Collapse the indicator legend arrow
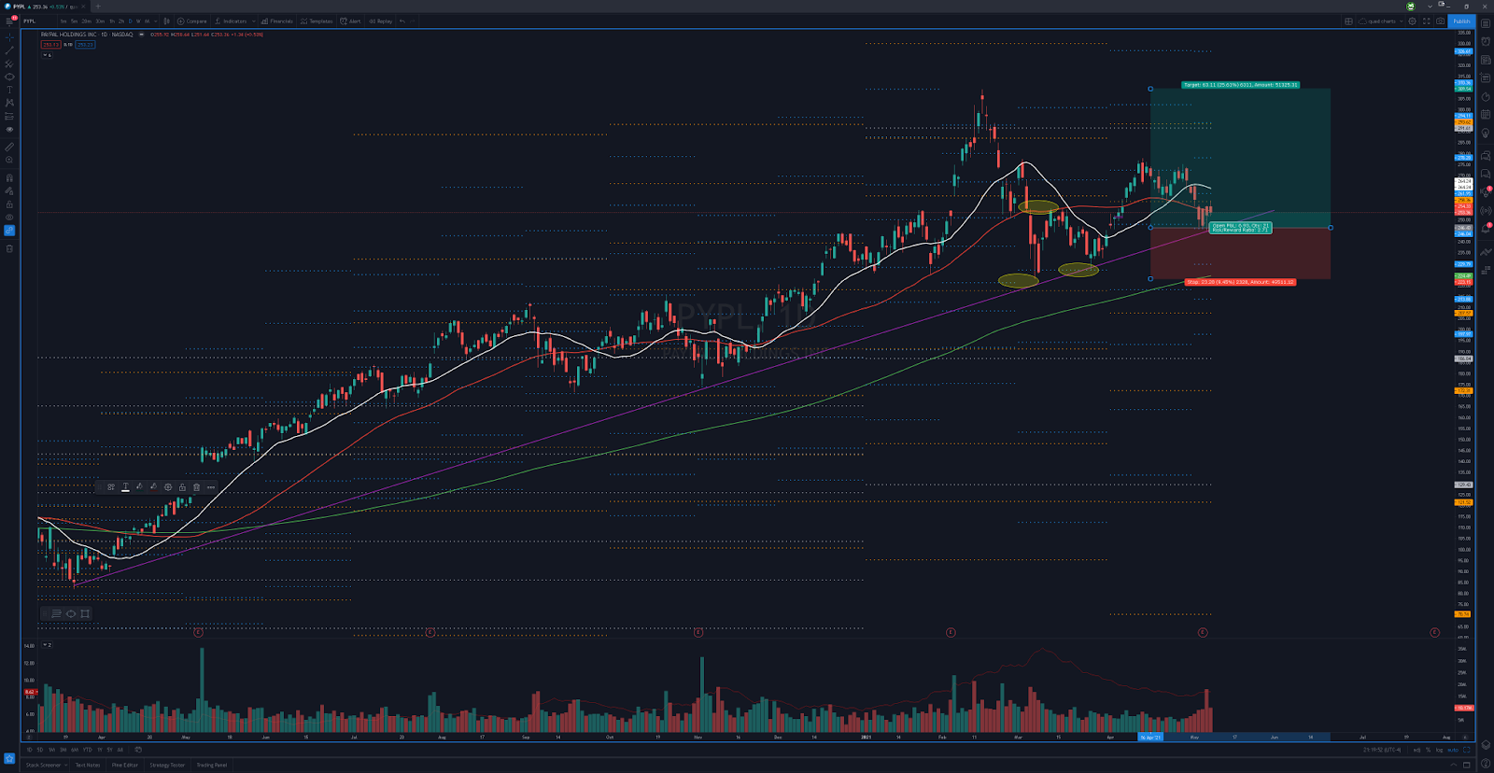Image resolution: width=1494 pixels, height=773 pixels. click(x=45, y=55)
